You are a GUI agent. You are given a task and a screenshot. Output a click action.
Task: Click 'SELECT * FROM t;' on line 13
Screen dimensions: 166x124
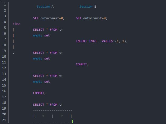[x=48, y=76]
